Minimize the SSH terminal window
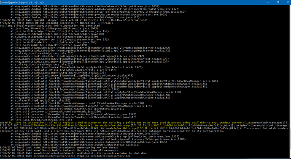Viewport: 291px width, 159px height. tap(268, 3)
